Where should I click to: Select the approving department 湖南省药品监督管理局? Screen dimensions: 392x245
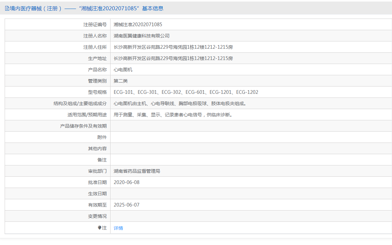tap(137, 171)
